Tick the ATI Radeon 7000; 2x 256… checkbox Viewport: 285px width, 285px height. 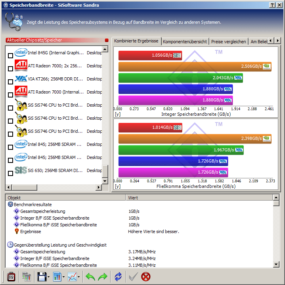11,69
